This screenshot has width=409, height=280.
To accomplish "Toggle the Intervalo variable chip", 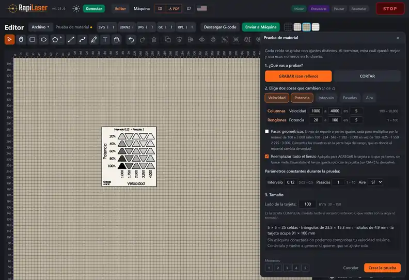I will pos(326,98).
